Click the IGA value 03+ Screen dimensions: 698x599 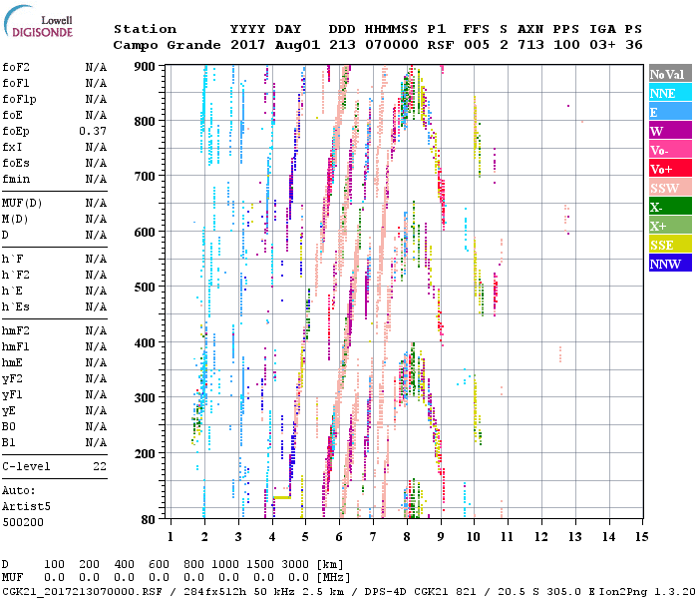[602, 45]
